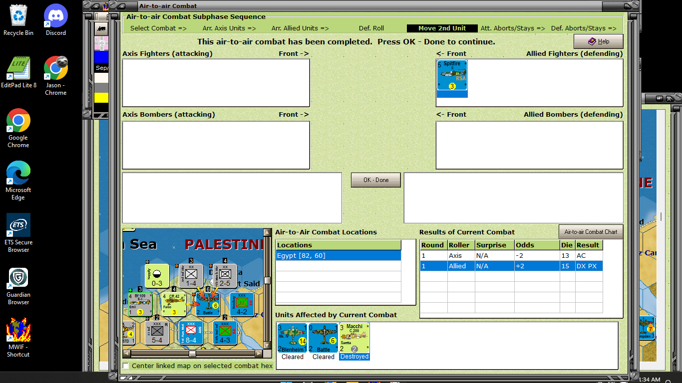The height and width of the screenshot is (383, 682).
Task: Click the Select Combat subphase label
Action: [158, 28]
